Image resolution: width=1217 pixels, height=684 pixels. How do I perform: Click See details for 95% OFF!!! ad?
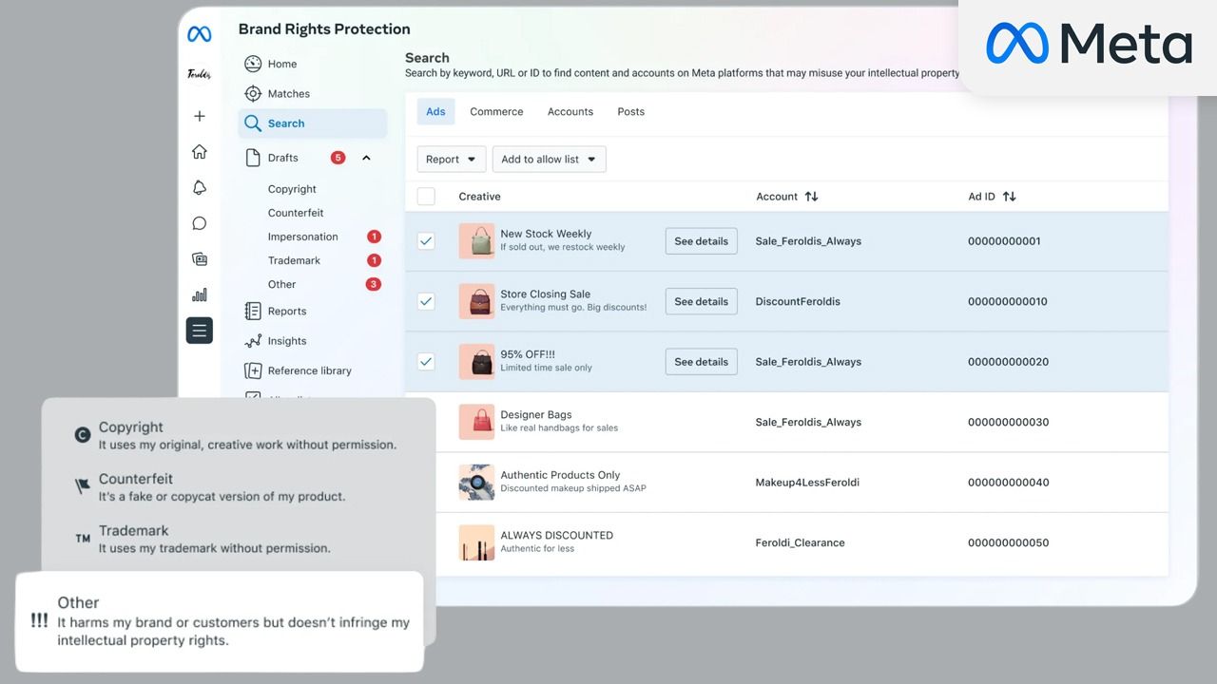pyautogui.click(x=702, y=362)
